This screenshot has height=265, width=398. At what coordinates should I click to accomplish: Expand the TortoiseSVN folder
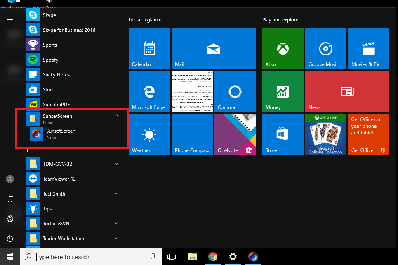tap(116, 223)
